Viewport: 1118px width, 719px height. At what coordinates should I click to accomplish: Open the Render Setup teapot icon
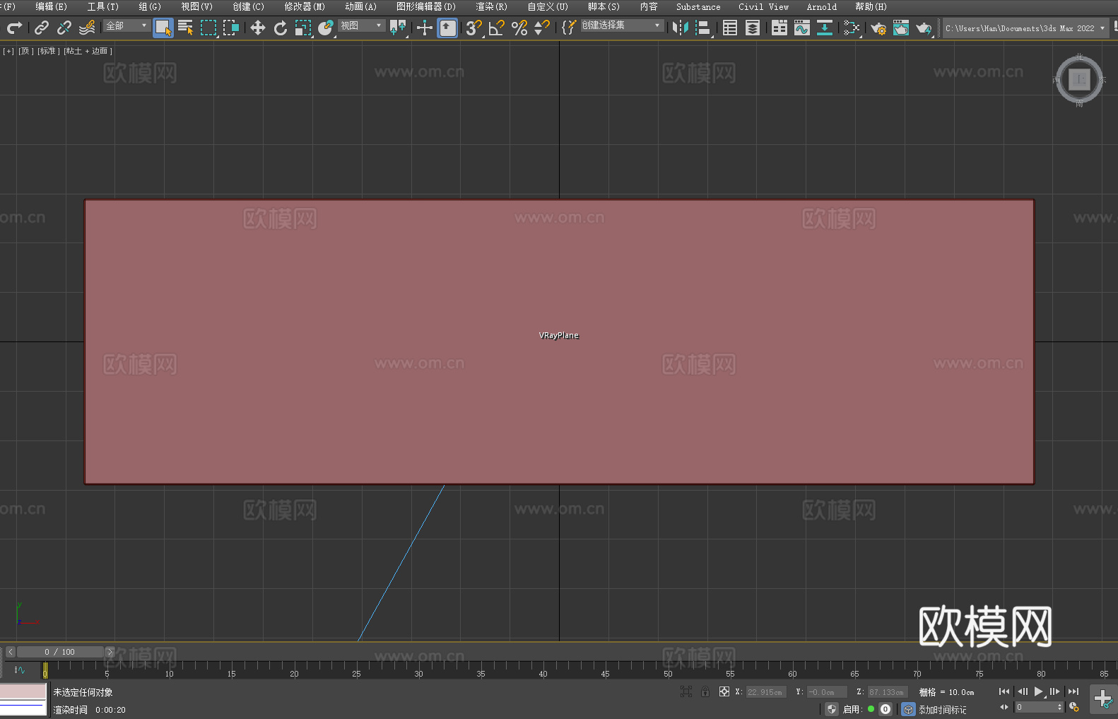coord(878,28)
